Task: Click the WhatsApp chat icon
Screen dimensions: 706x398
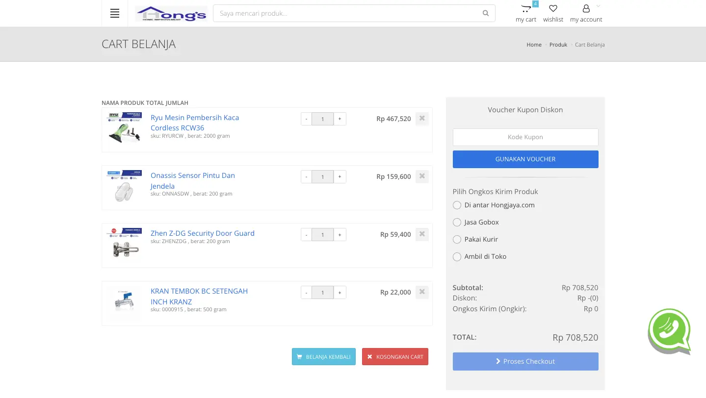Action: click(669, 331)
